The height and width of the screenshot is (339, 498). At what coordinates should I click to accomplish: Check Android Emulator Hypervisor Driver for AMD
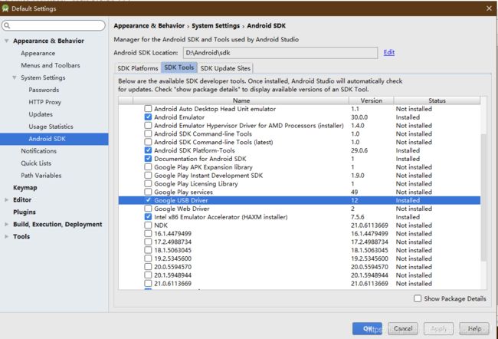(x=148, y=125)
